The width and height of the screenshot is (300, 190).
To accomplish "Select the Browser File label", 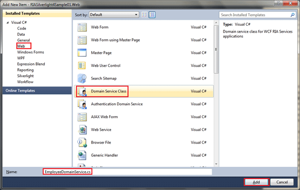I will 101,142.
